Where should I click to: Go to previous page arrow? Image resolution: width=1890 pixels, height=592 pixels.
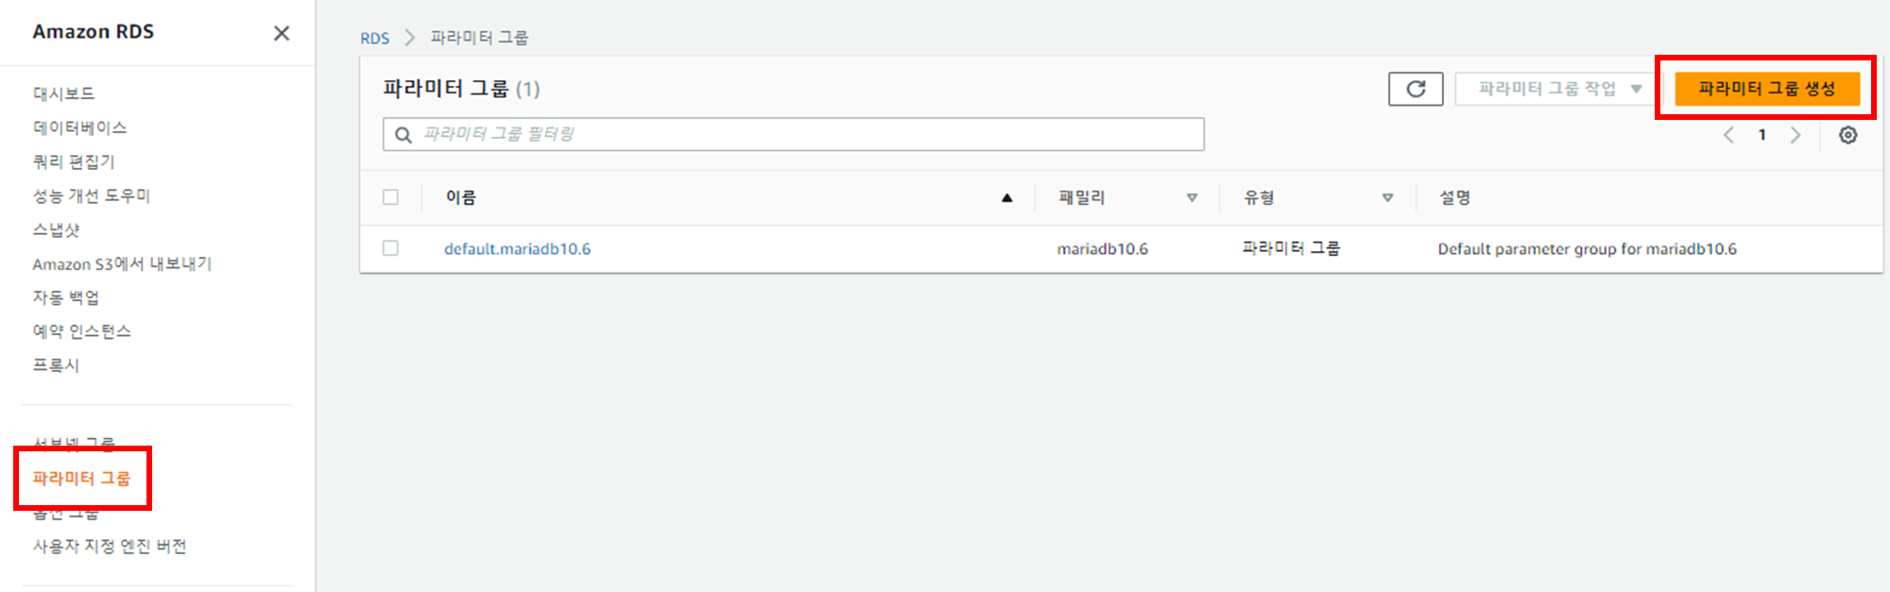tap(1728, 135)
